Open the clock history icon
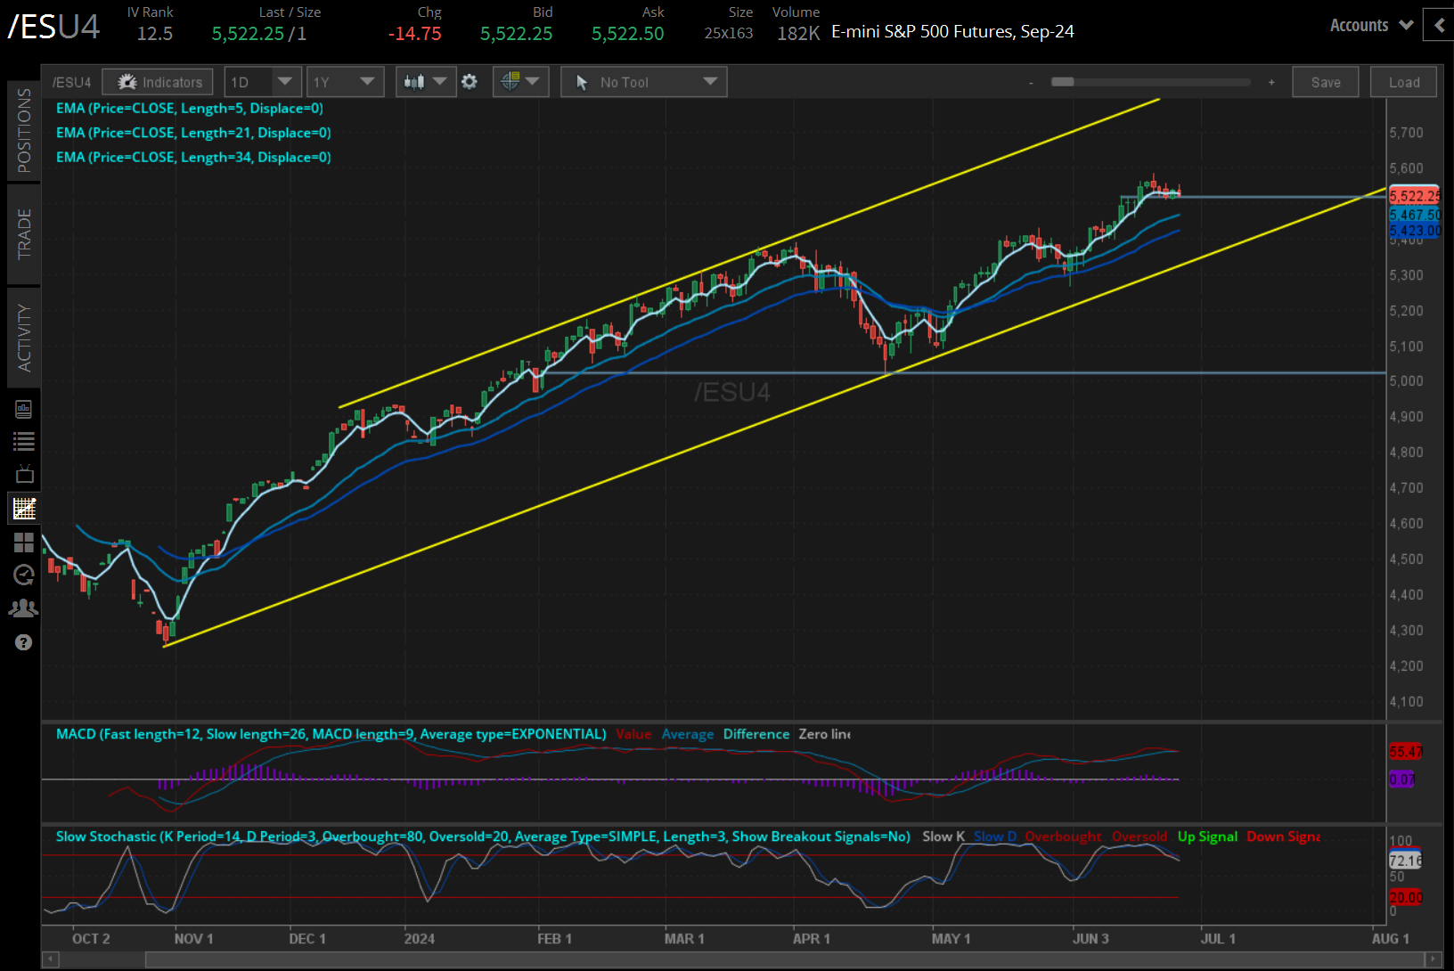Viewport: 1454px width, 971px height. (x=24, y=575)
